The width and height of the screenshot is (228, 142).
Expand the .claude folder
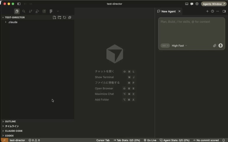click(6, 22)
